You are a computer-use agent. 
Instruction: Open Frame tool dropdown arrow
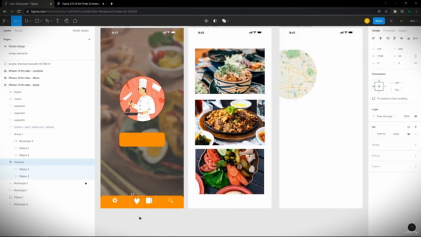pyautogui.click(x=30, y=21)
